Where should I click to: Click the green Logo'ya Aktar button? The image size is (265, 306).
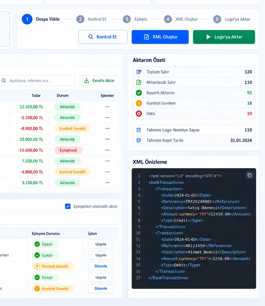click(x=224, y=37)
